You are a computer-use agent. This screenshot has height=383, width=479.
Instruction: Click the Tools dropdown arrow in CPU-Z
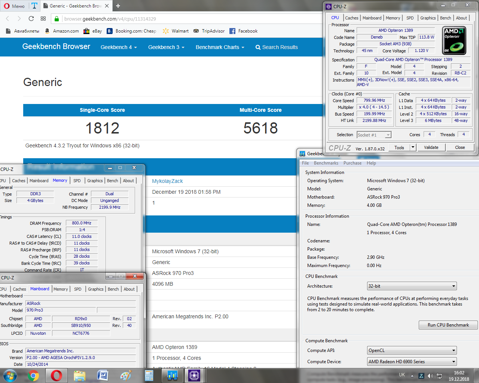(x=413, y=147)
